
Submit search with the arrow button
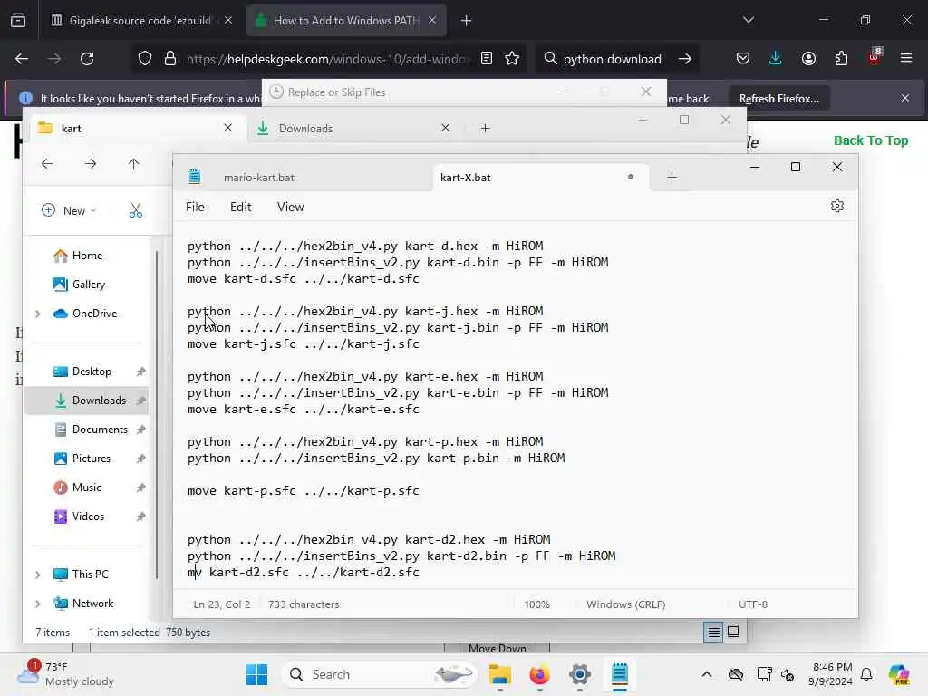[x=685, y=59]
